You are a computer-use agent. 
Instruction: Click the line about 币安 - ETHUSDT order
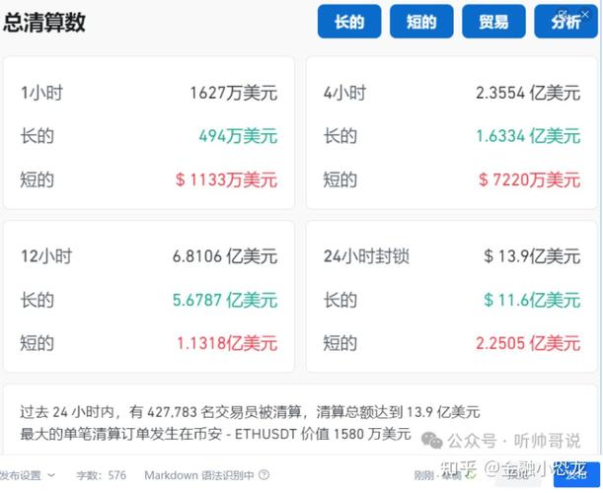click(x=215, y=434)
